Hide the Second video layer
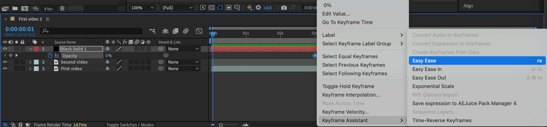 (x=5, y=62)
